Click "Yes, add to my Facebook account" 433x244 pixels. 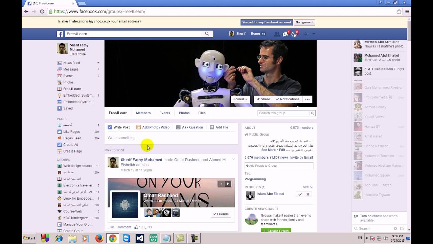point(267,22)
